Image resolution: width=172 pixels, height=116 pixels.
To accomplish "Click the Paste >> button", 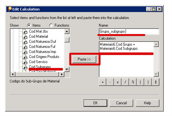I will coord(84,59).
